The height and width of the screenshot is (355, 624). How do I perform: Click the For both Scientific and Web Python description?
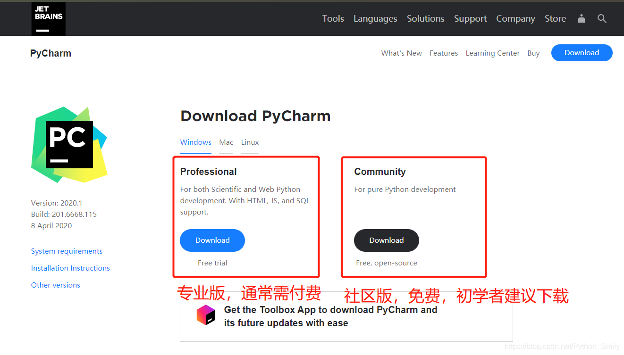pos(245,201)
